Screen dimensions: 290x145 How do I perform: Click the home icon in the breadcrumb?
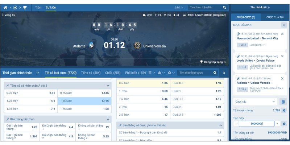pos(5,7)
